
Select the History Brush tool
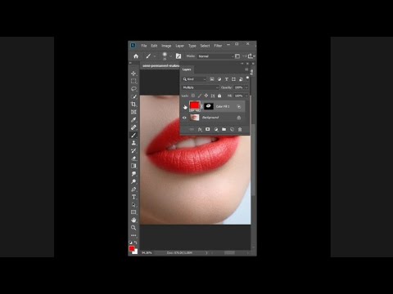click(x=133, y=150)
